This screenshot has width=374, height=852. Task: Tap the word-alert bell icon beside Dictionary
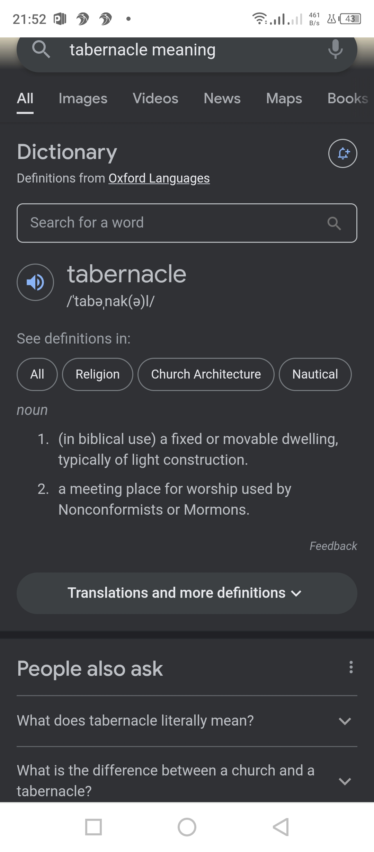coord(342,153)
